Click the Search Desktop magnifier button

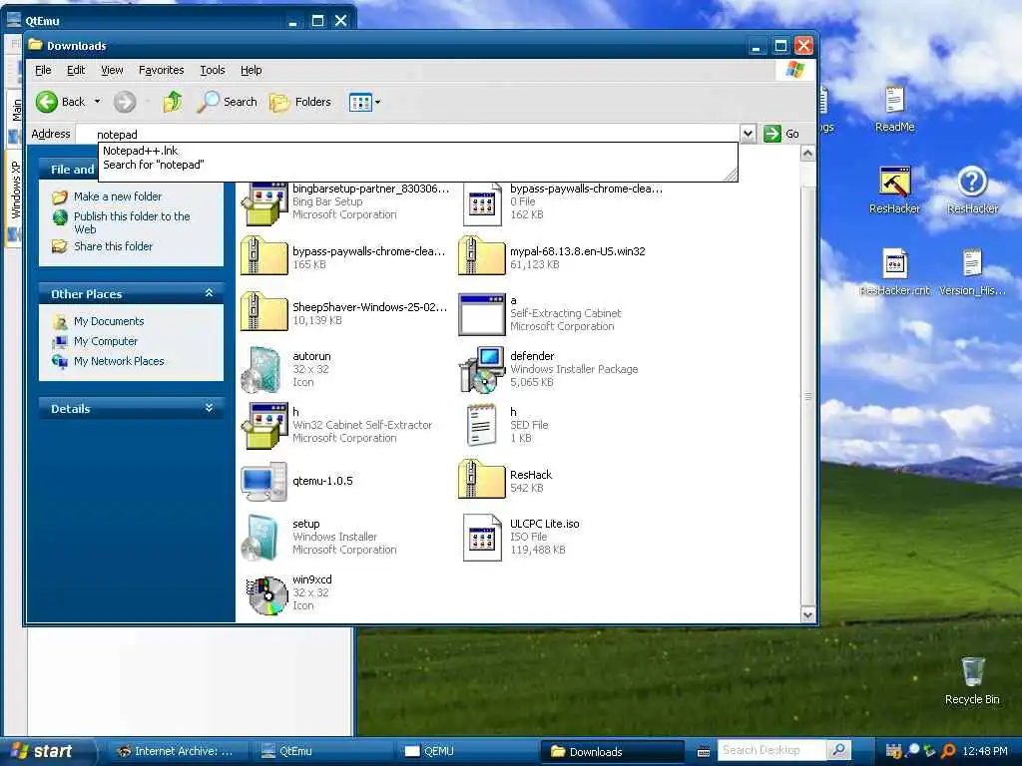tap(838, 750)
